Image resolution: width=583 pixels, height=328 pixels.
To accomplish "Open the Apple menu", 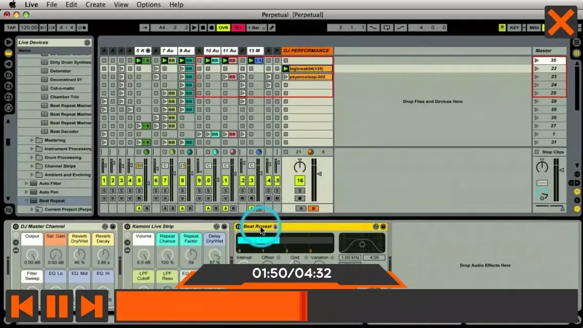I will click(13, 5).
